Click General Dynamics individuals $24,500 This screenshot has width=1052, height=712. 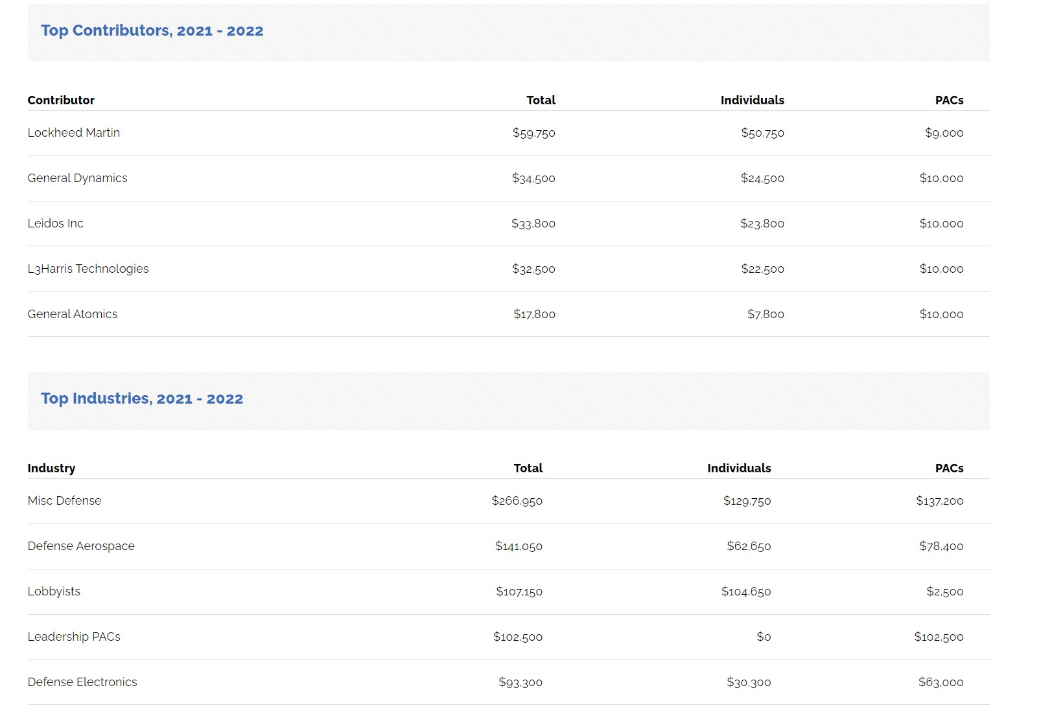pos(763,178)
